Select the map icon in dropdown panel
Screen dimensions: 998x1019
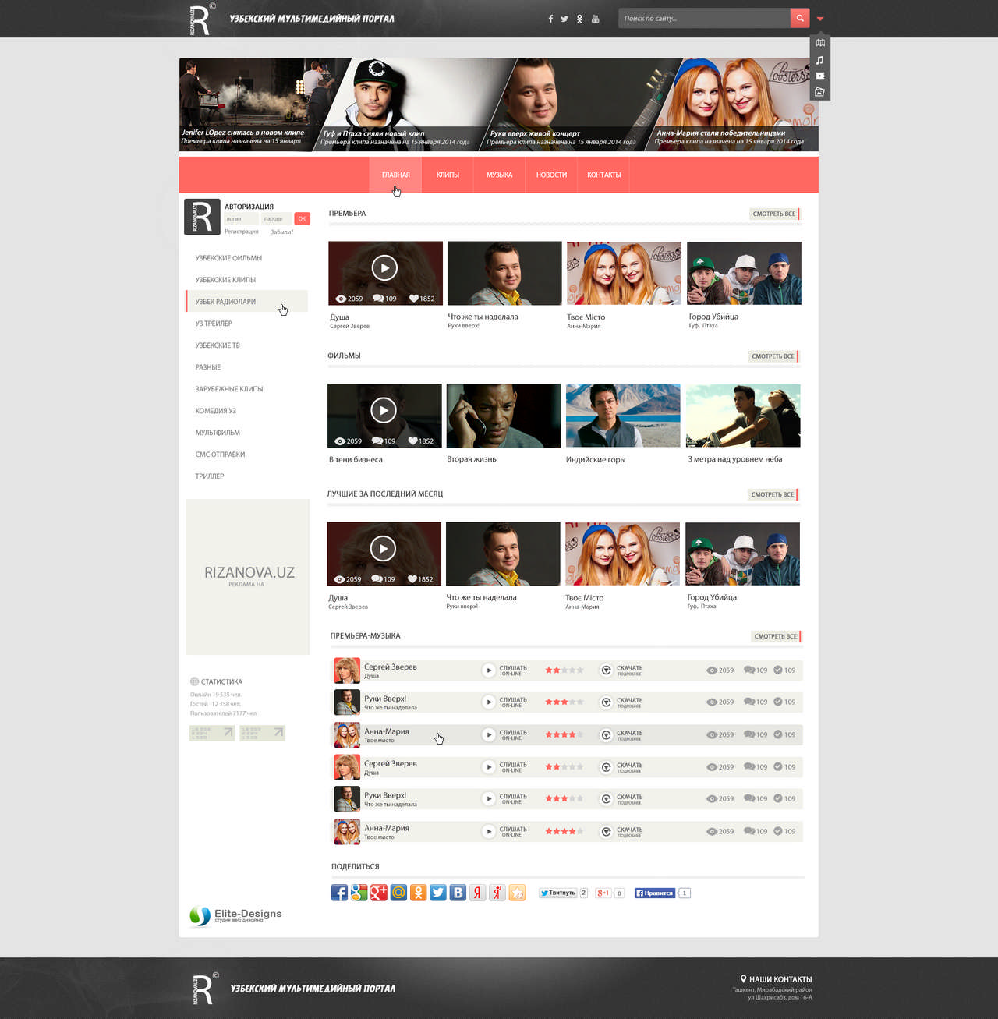pyautogui.click(x=819, y=43)
